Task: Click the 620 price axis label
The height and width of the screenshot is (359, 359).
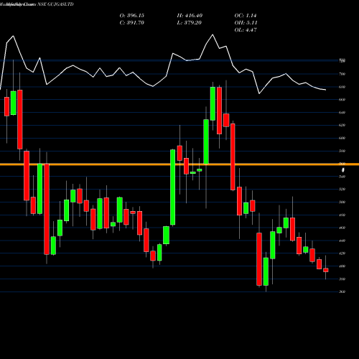Action: (342, 125)
